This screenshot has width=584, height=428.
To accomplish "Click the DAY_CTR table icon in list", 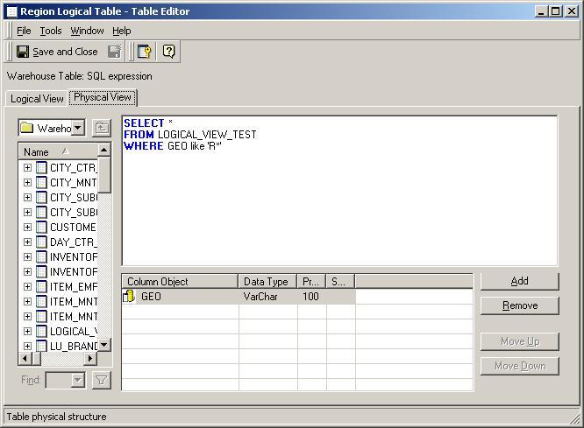I will [x=41, y=242].
